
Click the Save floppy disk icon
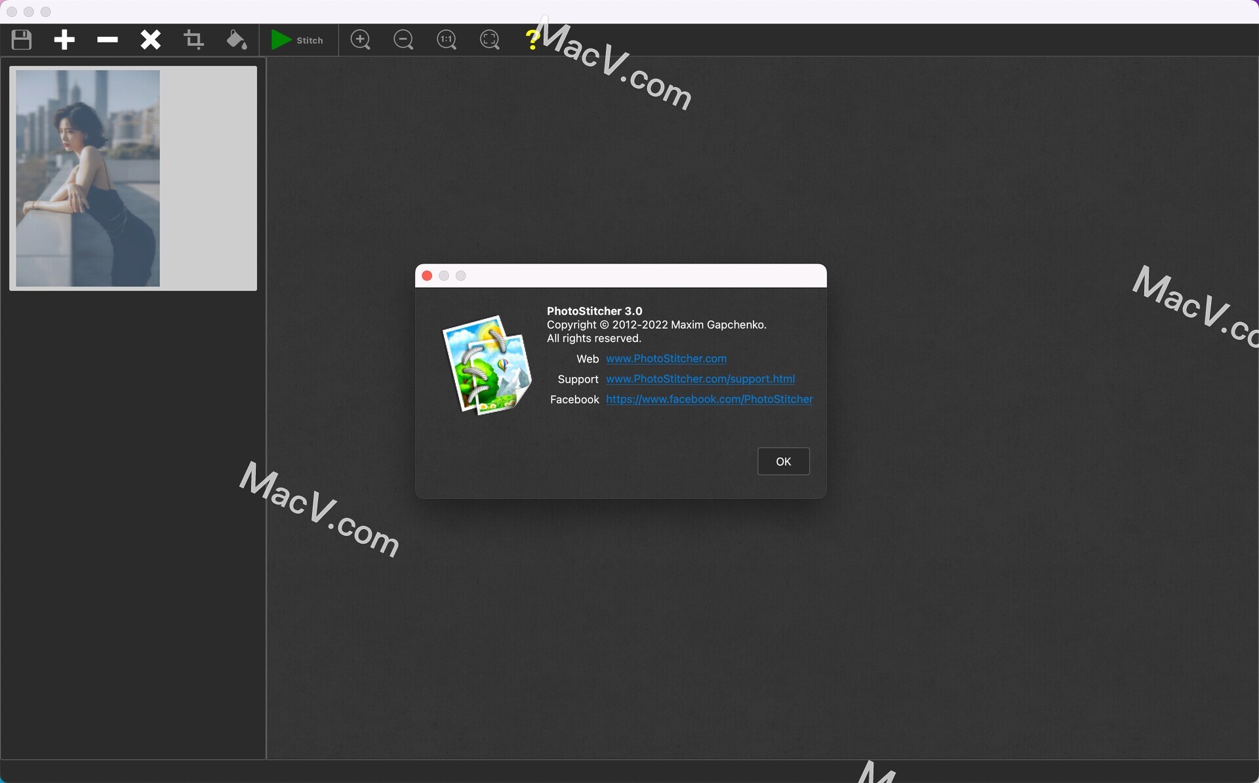click(x=22, y=40)
